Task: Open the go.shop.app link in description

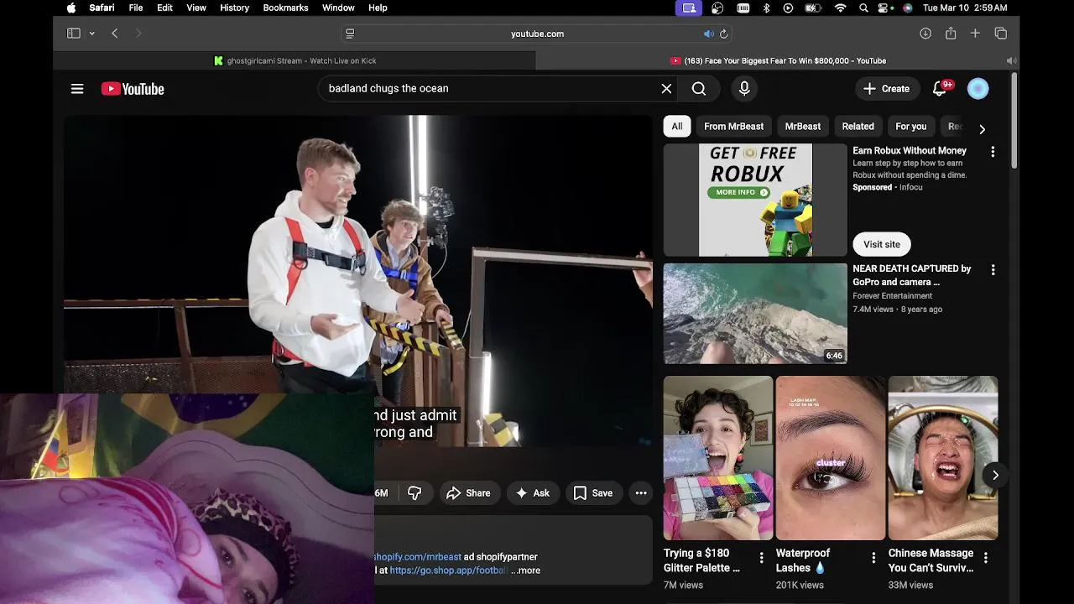Action: (449, 570)
